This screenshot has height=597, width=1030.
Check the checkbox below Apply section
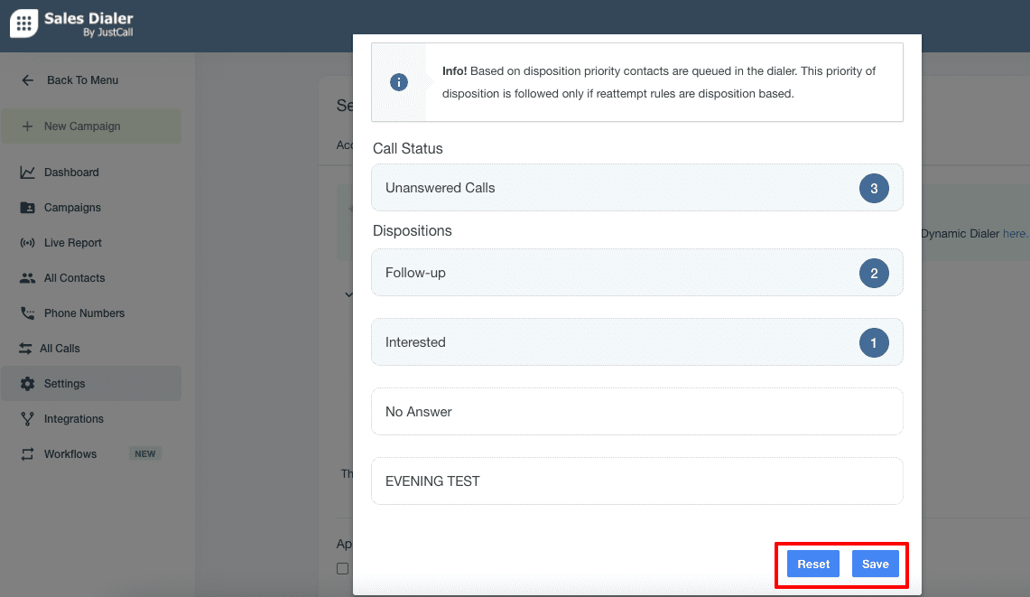[x=342, y=568]
